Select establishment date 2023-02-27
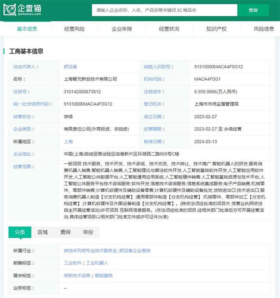 point(205,117)
